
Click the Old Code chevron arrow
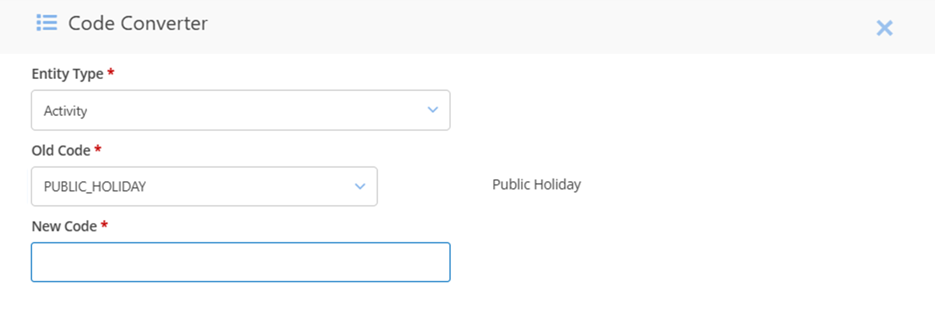[x=360, y=186]
